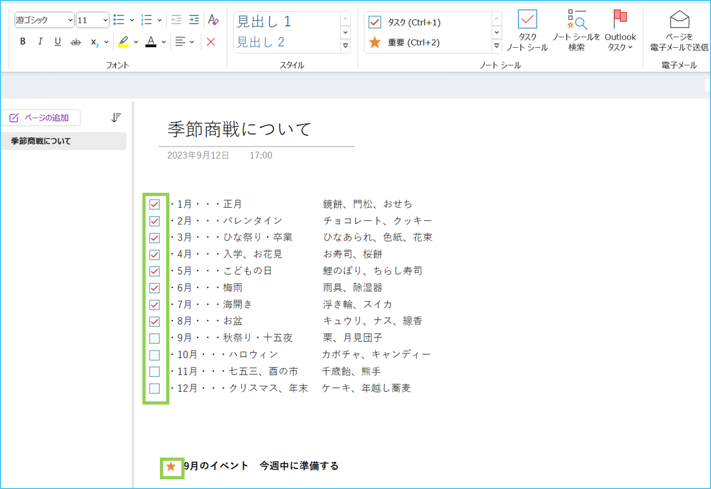Uncheck the 7月 海開き task checkbox
The width and height of the screenshot is (711, 489).
tap(154, 305)
